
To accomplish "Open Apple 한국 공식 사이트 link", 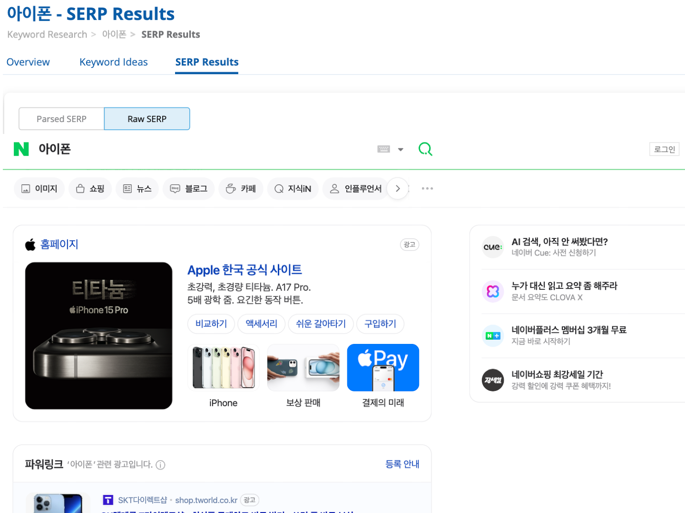I will tap(245, 270).
